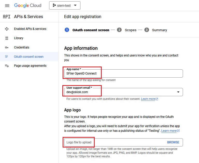Click the API icon beside APIs & Services

pyautogui.click(x=7, y=17)
